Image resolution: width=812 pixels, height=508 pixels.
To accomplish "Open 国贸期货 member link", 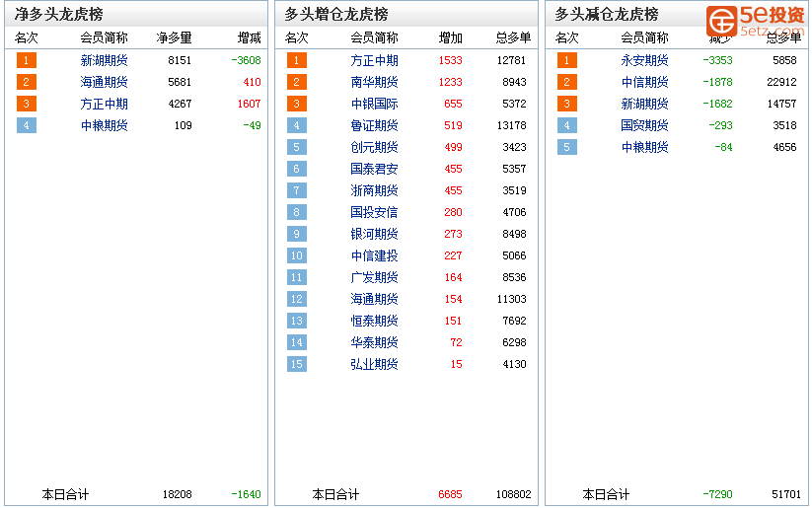I will (x=644, y=126).
